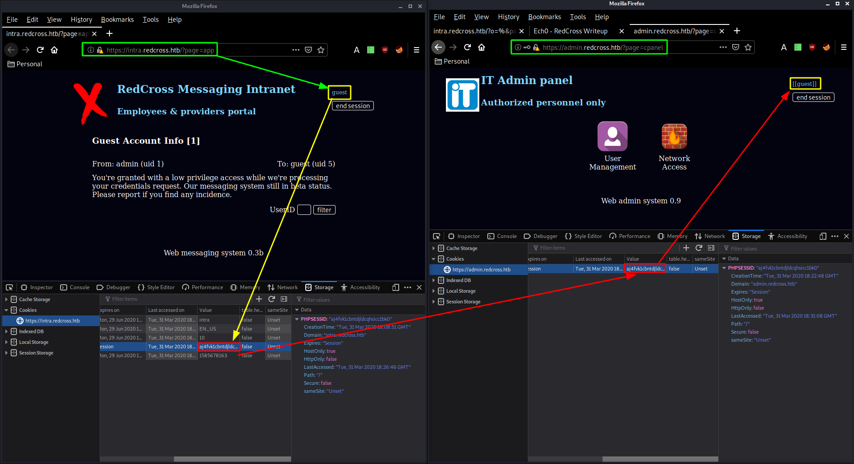Click the UserID input field

point(304,210)
